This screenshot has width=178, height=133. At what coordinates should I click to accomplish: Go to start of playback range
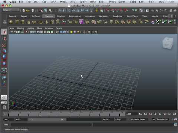tap(141, 114)
